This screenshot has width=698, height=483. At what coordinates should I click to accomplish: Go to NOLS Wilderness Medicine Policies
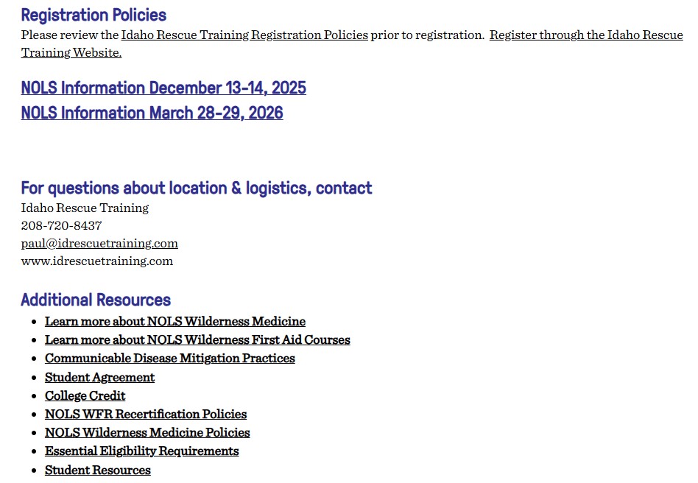pos(147,433)
